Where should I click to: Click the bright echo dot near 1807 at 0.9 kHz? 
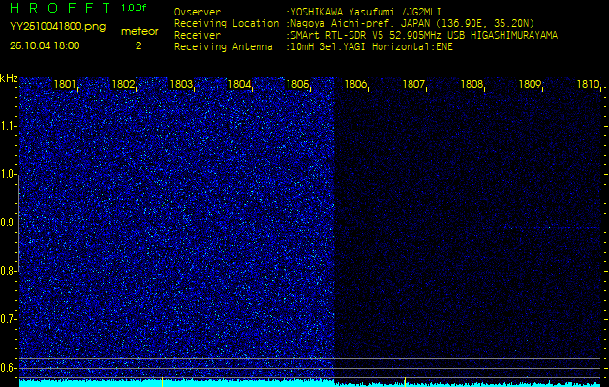click(405, 223)
